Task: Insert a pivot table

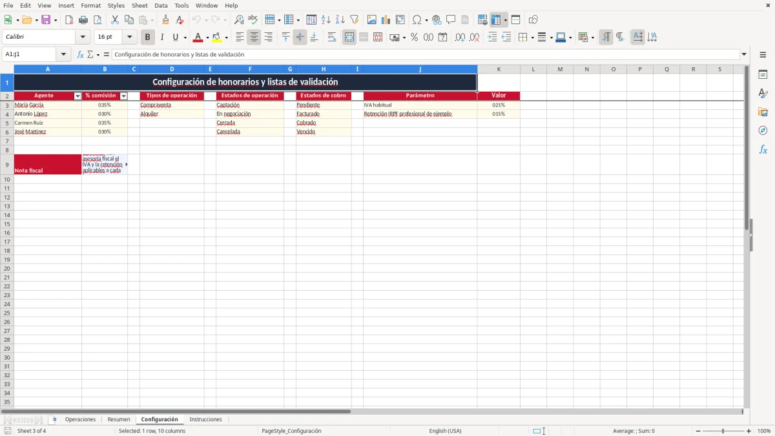Action: (x=400, y=20)
